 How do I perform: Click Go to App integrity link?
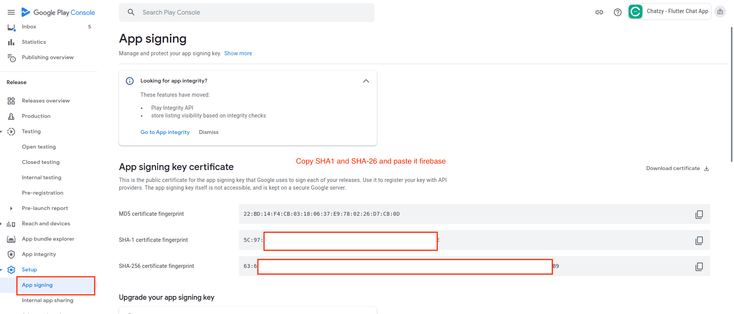pos(165,132)
